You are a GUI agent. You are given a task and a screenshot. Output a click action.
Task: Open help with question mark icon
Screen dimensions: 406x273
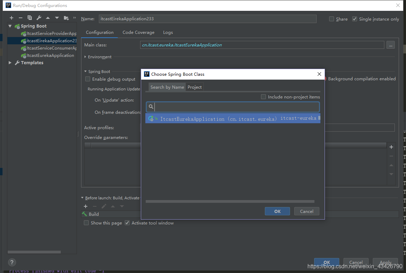point(12,263)
